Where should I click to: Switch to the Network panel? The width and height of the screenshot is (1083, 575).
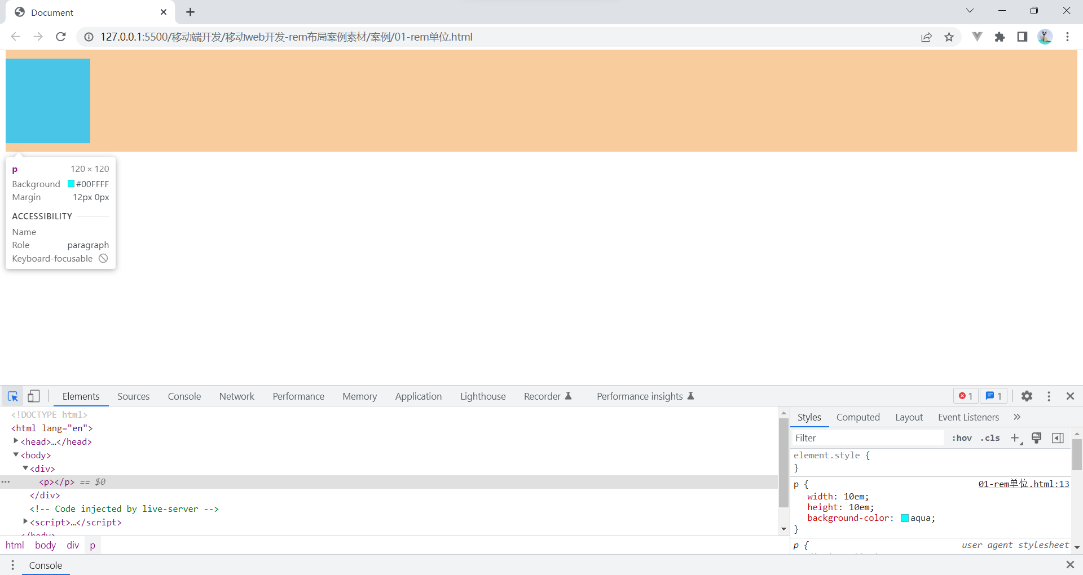(x=236, y=396)
